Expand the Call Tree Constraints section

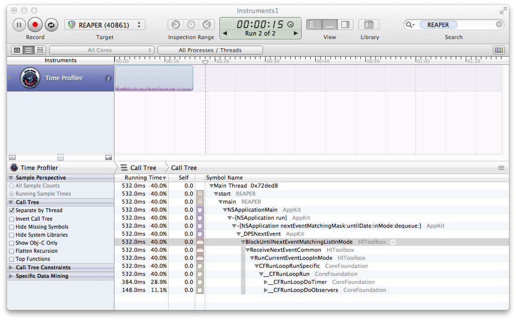point(11,268)
